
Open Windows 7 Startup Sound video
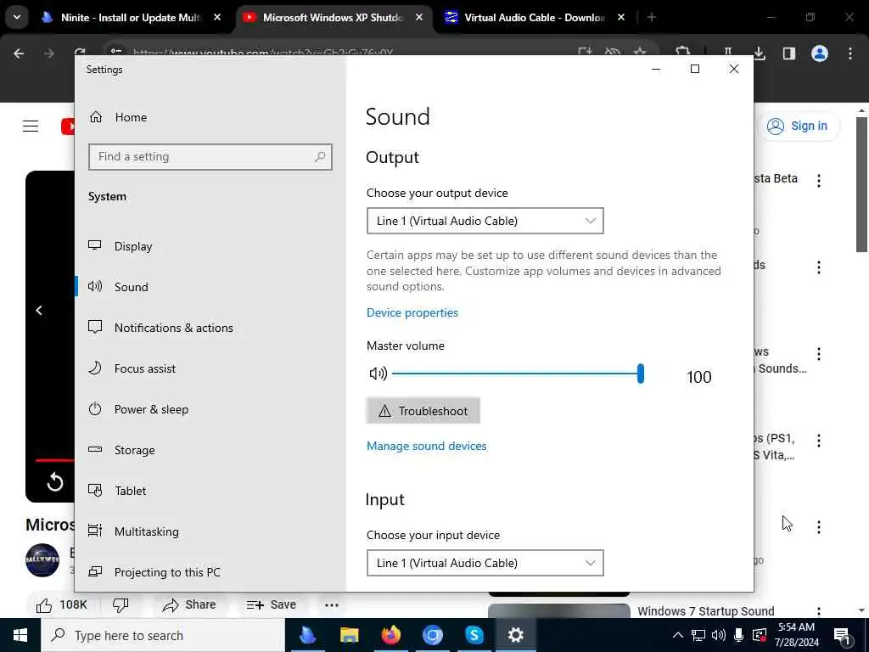(705, 611)
